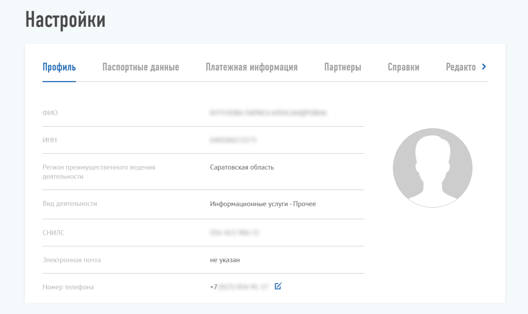Image resolution: width=528 pixels, height=314 pixels.
Task: Open the Справки tab
Action: tap(403, 67)
